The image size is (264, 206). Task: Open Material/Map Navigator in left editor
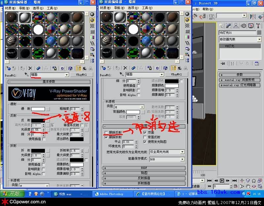pos(92,61)
